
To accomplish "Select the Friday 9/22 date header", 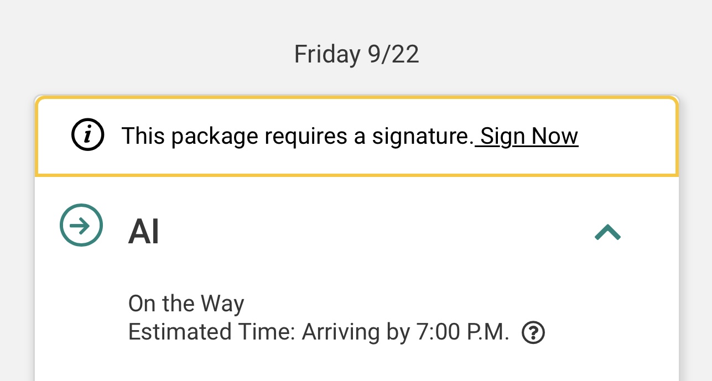I will point(356,55).
